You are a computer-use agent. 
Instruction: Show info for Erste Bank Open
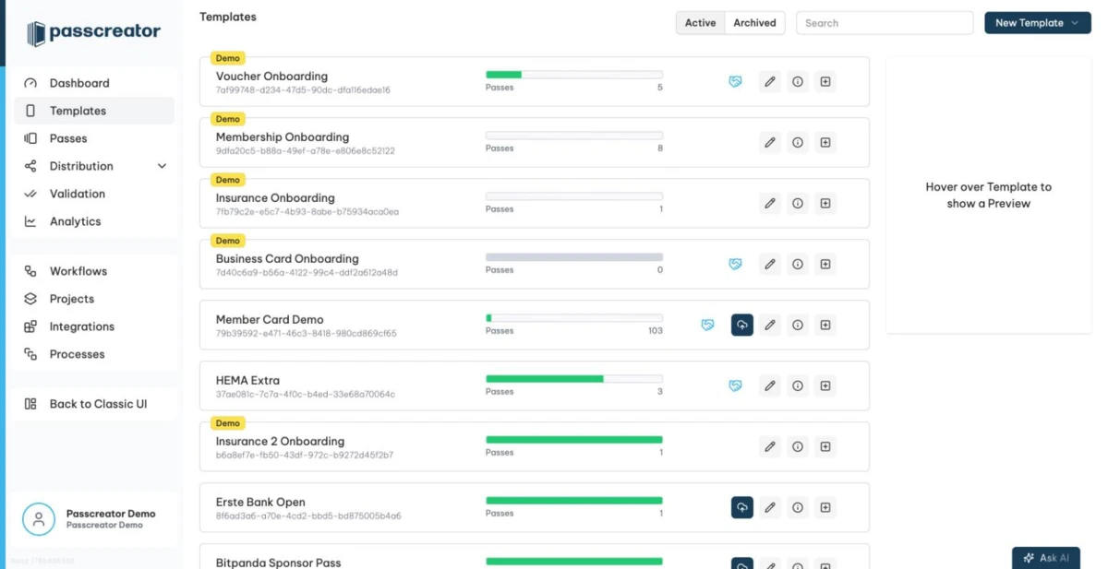coord(798,507)
